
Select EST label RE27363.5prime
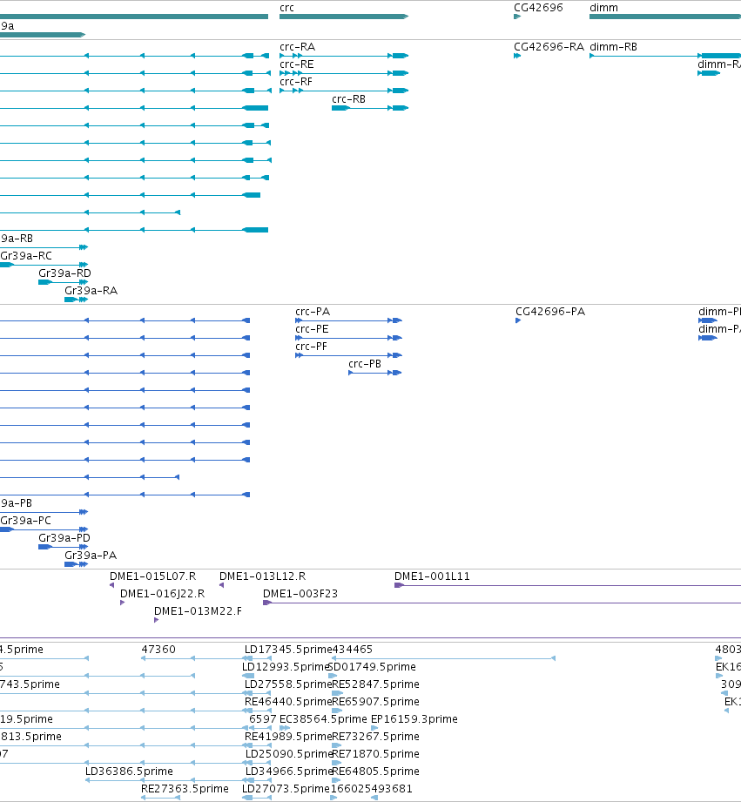185,789
